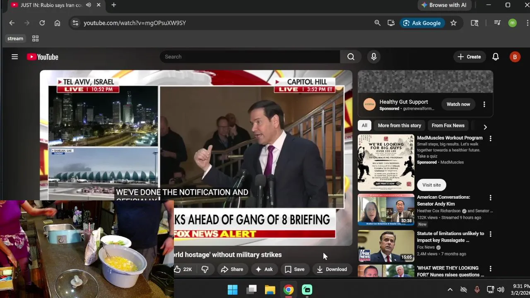Like the video with thumbs up
The width and height of the screenshot is (530, 298).
tap(183, 269)
